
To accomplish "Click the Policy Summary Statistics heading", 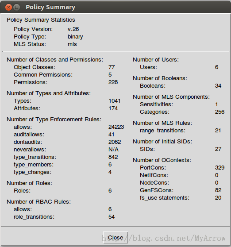I will tap(41, 20).
